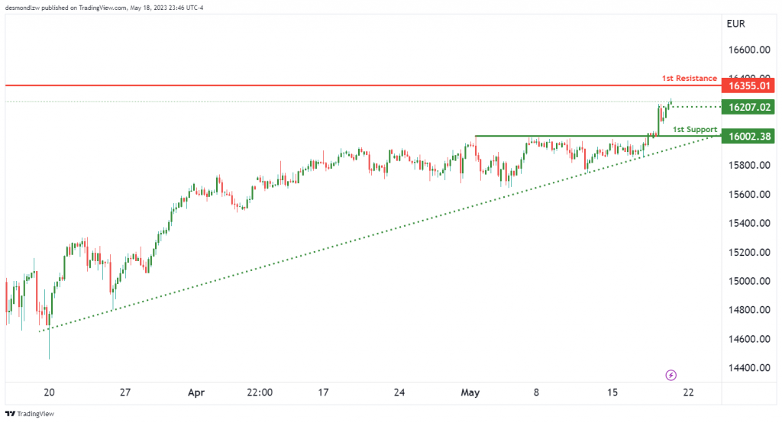The width and height of the screenshot is (782, 423).
Task: Open the EUR currency selector
Action: click(x=735, y=24)
